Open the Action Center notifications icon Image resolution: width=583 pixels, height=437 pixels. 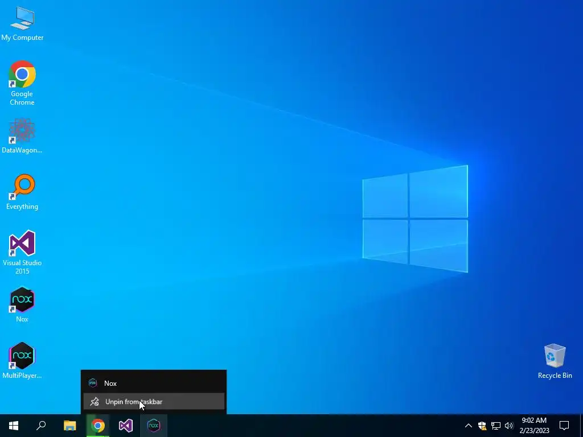point(564,426)
